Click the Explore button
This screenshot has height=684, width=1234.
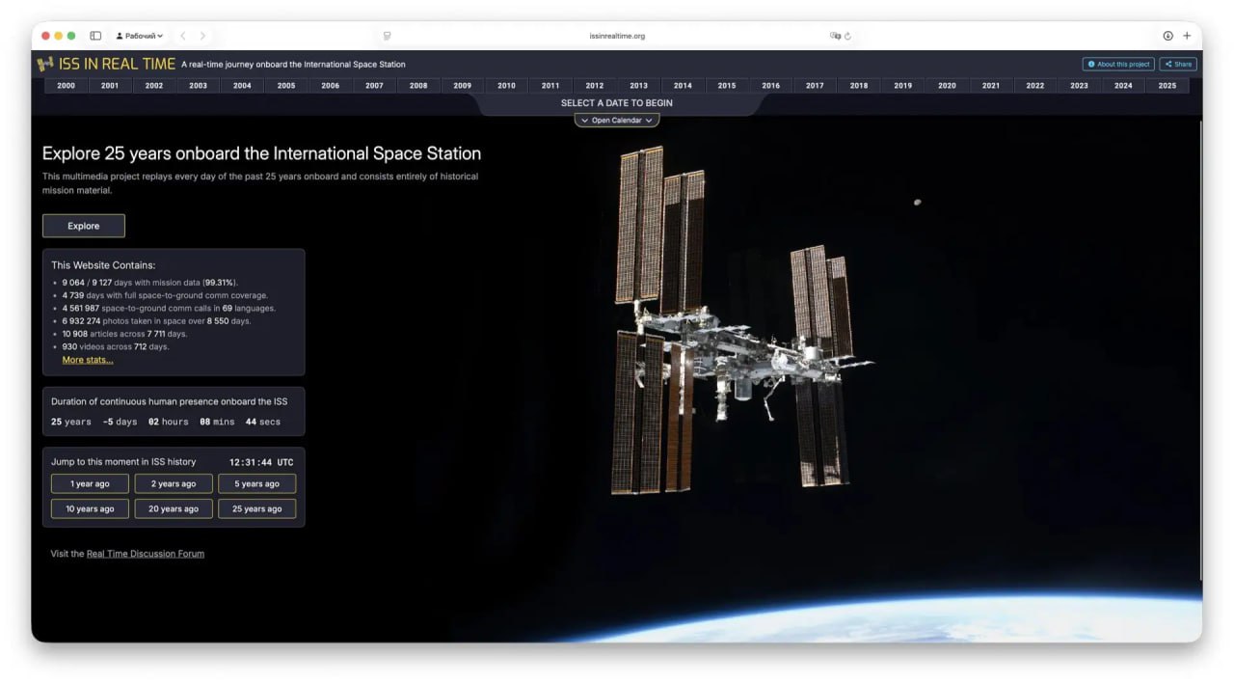(84, 226)
